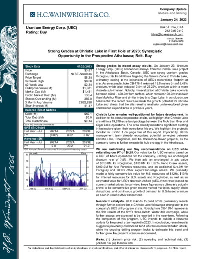This screenshot has height=259, width=200.
Task: Click the Uranium Energy Corp. (UEC) heading
Action: 51,28
